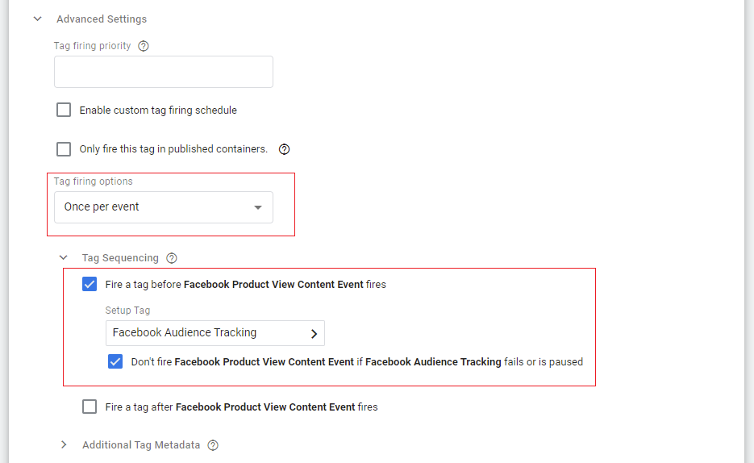Check Fire a tag after Facebook Product View
754x463 pixels.
(90, 407)
